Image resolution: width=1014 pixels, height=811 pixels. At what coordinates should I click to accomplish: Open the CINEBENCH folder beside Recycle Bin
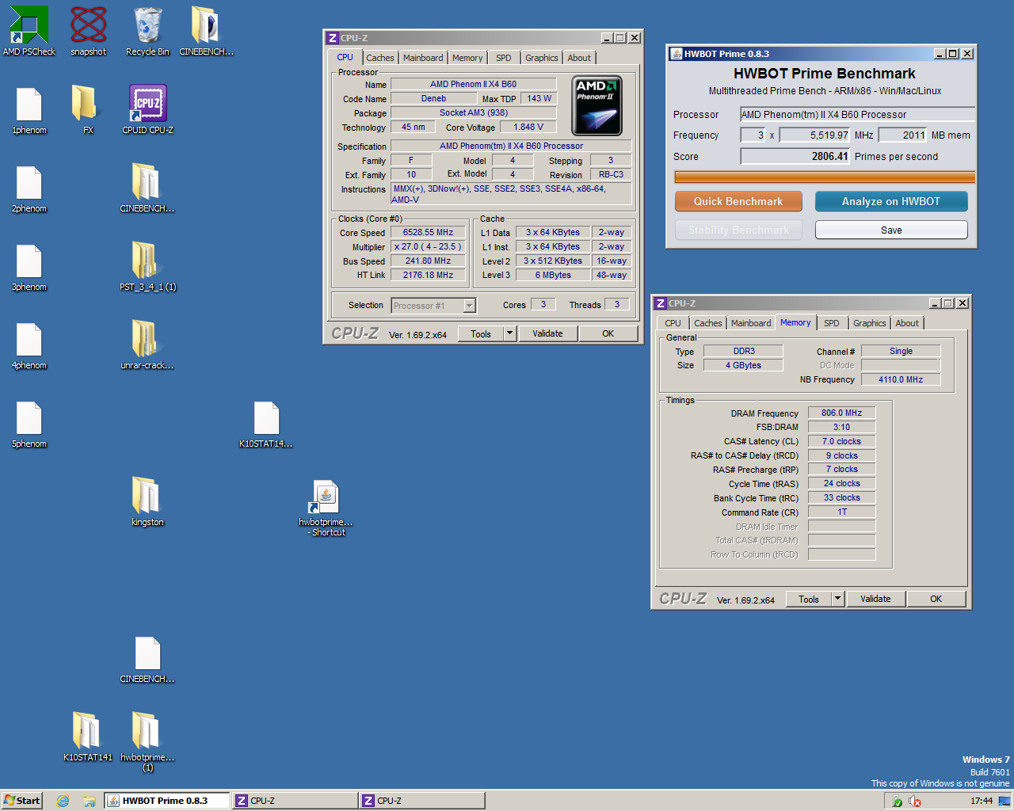pyautogui.click(x=206, y=31)
